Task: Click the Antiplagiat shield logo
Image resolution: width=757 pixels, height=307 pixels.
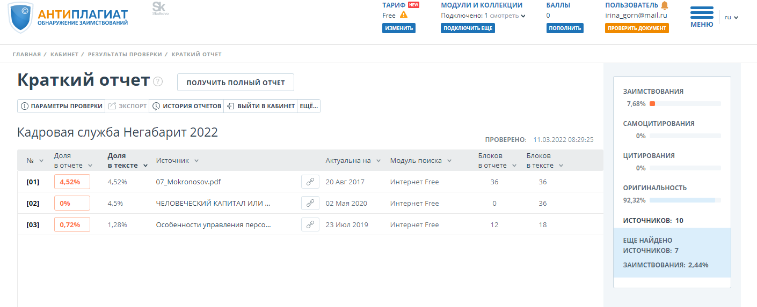Action: 20,18
